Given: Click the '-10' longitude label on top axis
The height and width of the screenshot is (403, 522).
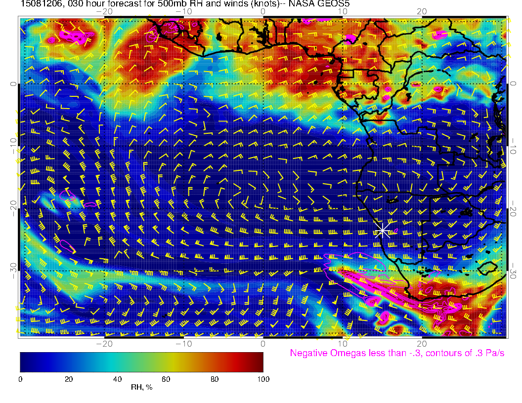Looking at the screenshot, I should (x=182, y=12).
